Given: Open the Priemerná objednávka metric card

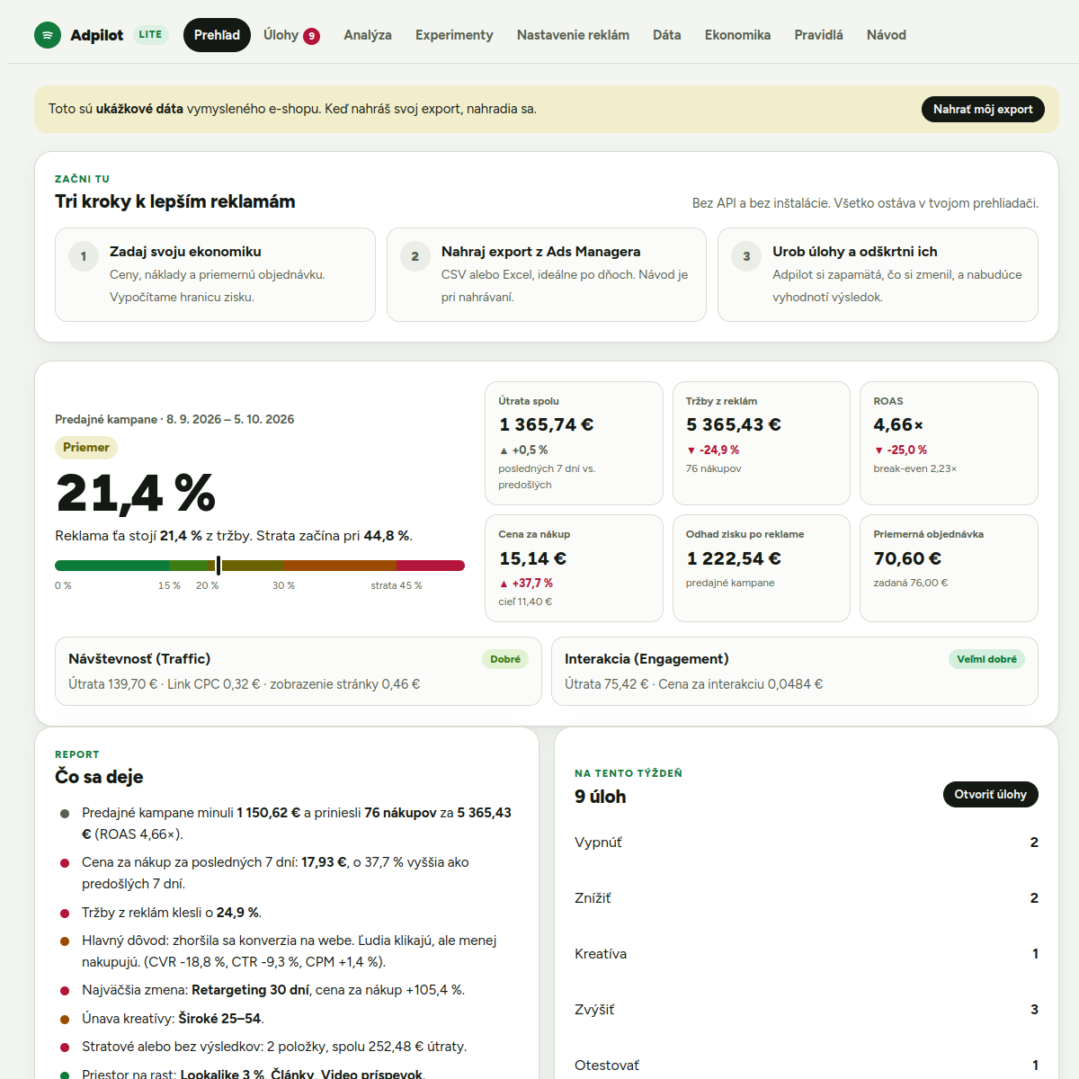Looking at the screenshot, I should tap(949, 568).
